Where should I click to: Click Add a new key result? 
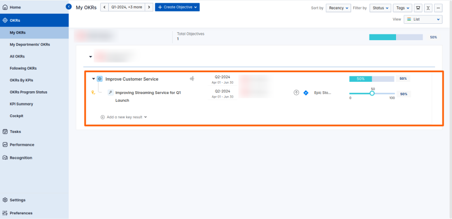pos(125,117)
